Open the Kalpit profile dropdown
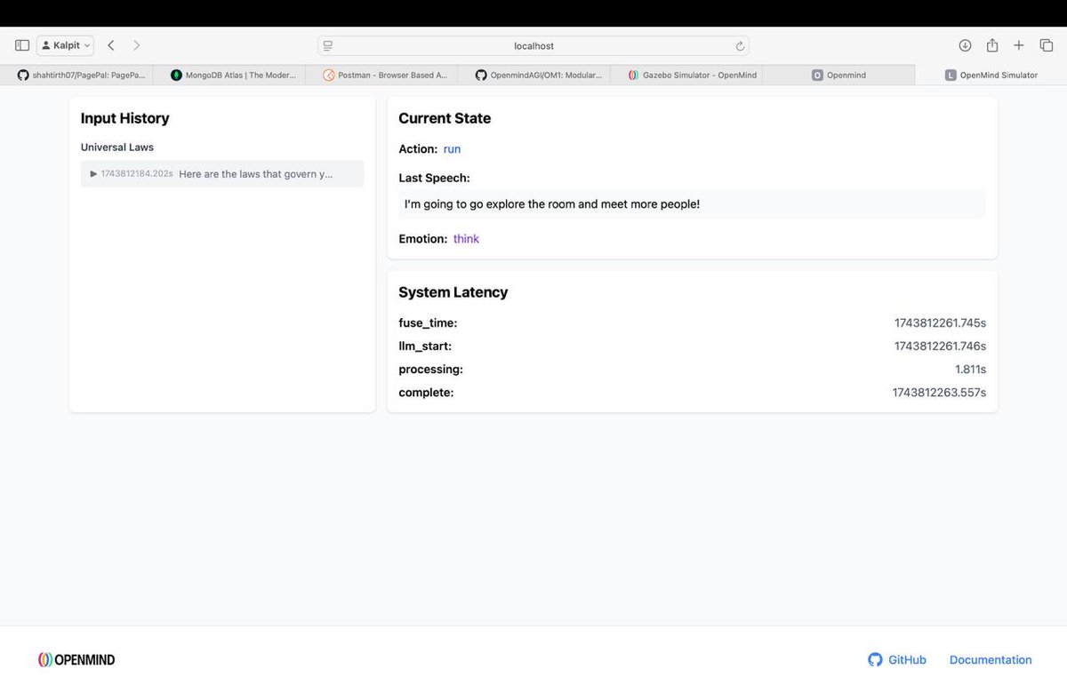 65,45
